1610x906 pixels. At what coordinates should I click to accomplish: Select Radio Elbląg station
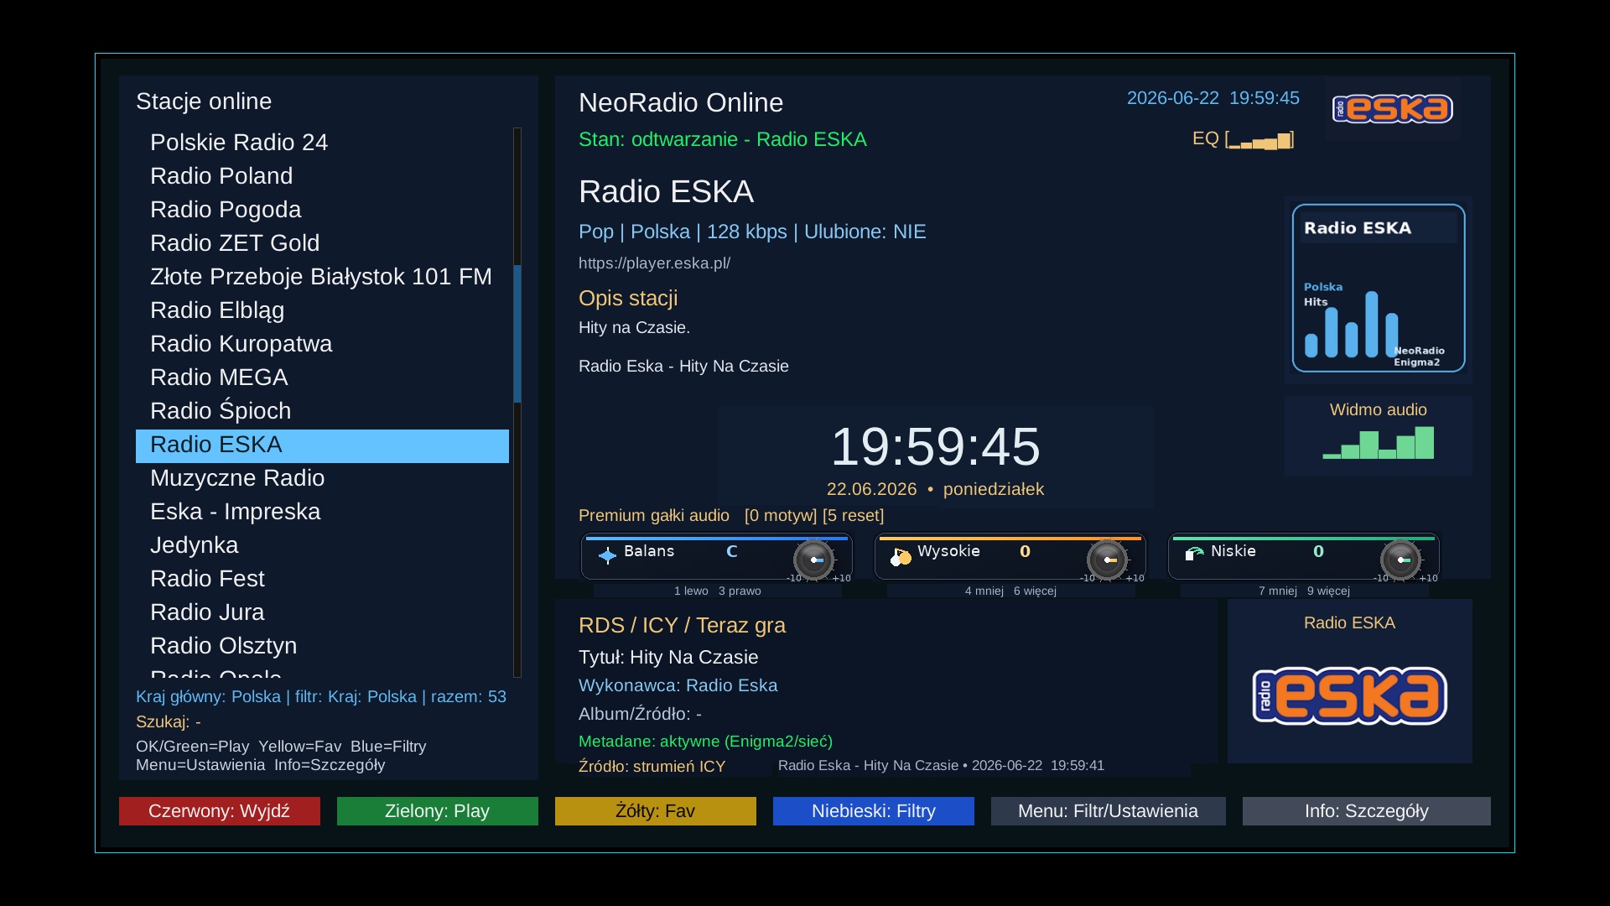322,310
